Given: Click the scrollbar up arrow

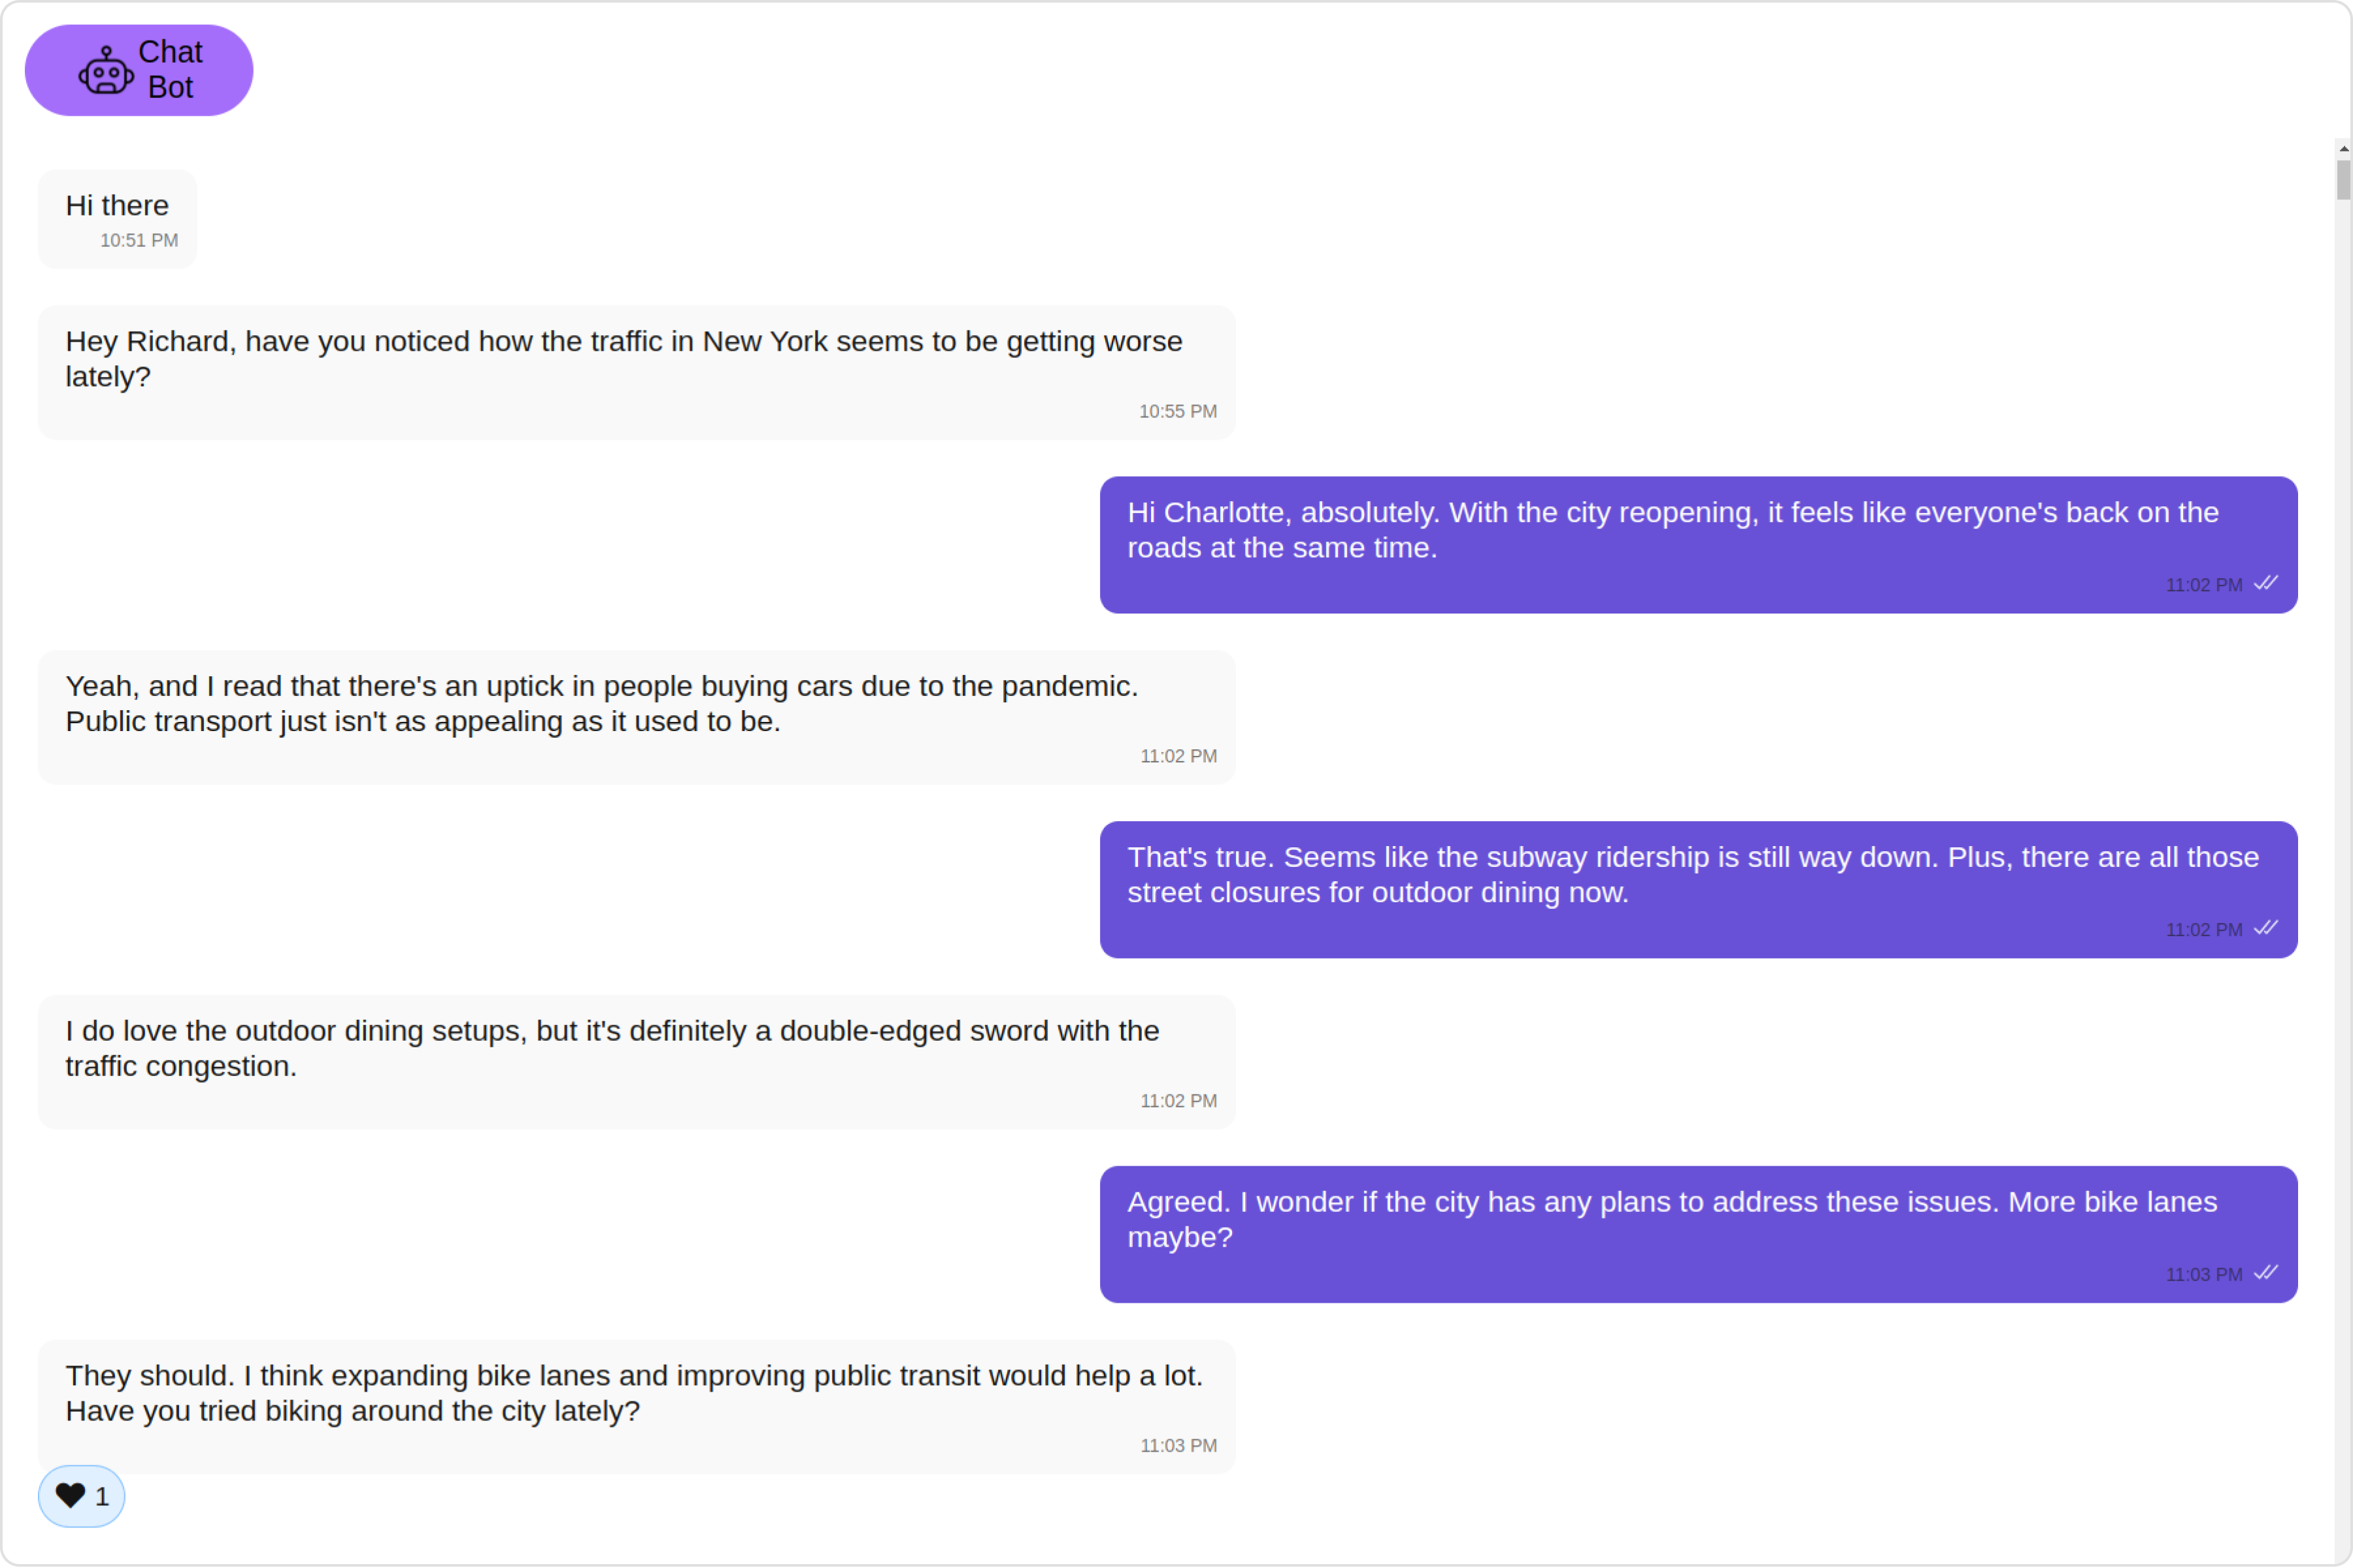Looking at the screenshot, I should pyautogui.click(x=2343, y=148).
